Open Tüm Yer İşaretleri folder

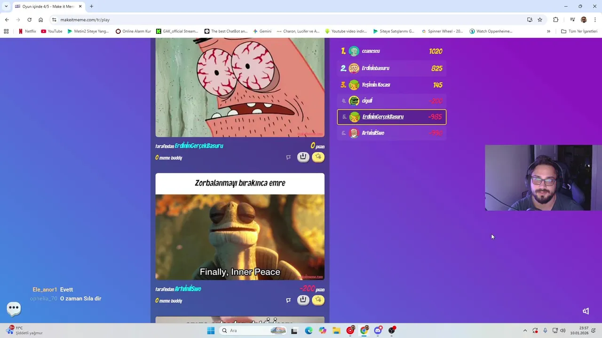579,31
